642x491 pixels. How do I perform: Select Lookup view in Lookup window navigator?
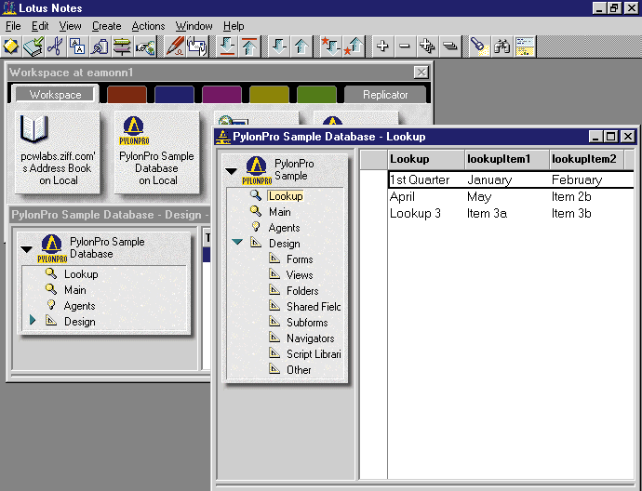click(x=286, y=196)
